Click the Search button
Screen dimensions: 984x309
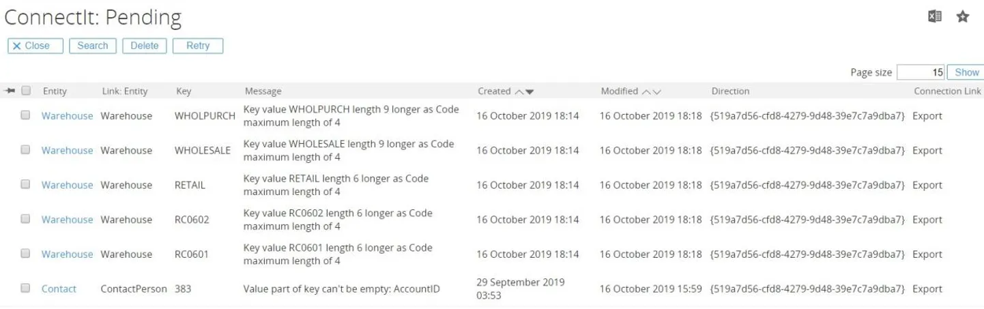92,46
